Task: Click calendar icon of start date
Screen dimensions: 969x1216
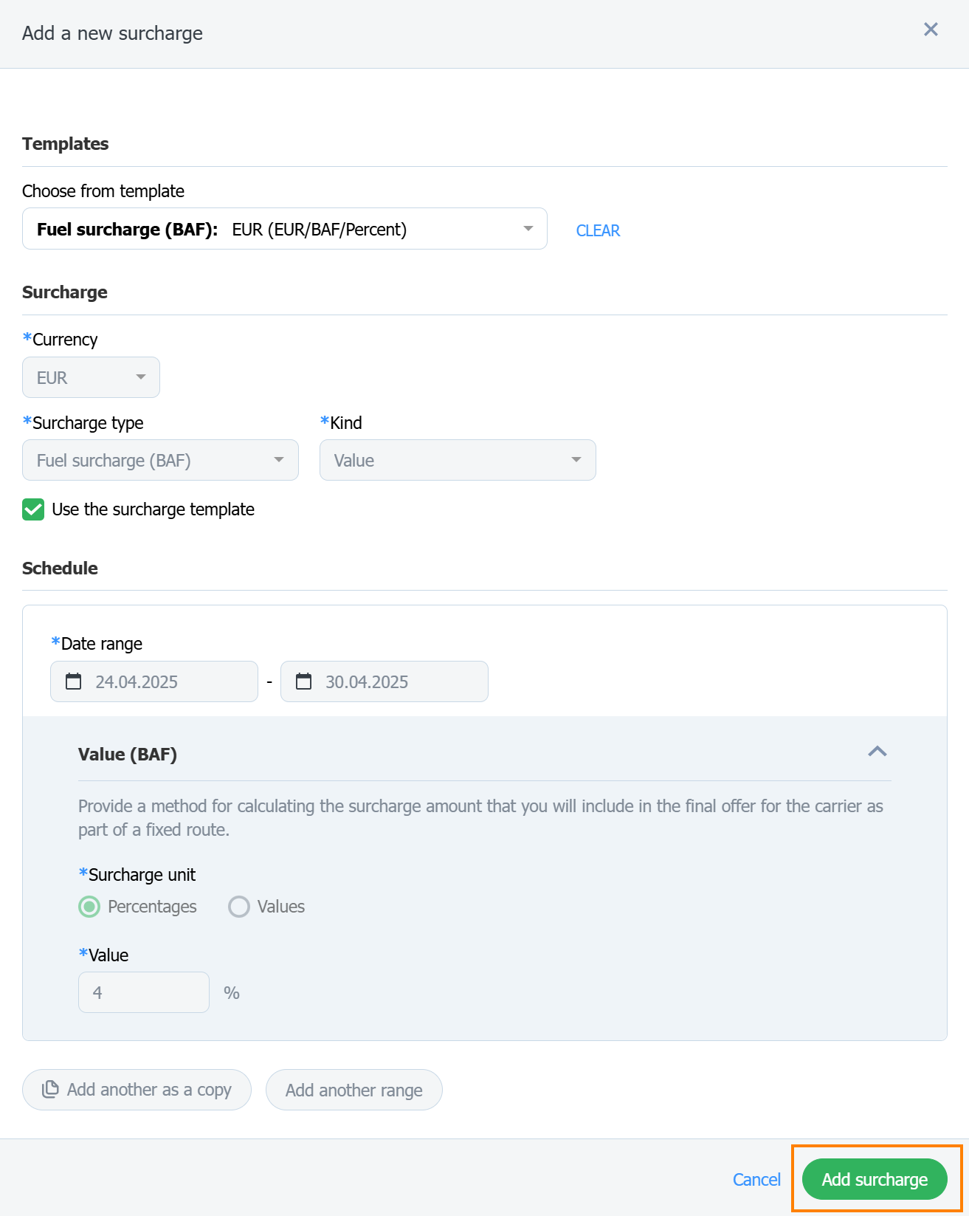Action: pos(74,681)
